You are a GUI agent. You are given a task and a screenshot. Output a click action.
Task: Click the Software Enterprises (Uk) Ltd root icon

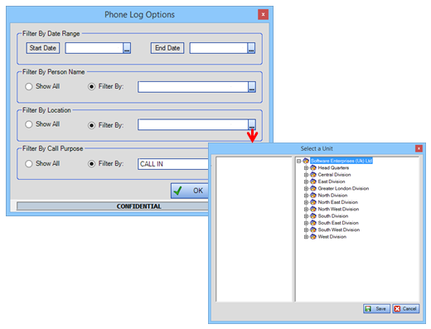click(x=306, y=161)
